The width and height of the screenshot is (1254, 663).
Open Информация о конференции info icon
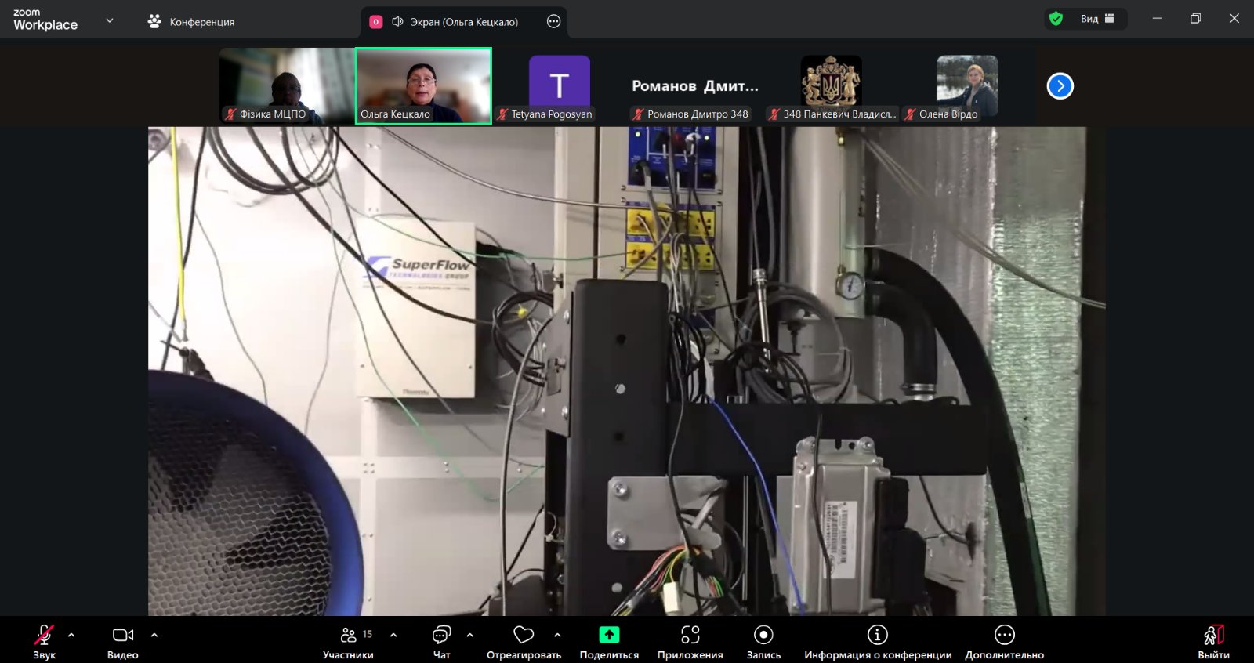pos(877,635)
